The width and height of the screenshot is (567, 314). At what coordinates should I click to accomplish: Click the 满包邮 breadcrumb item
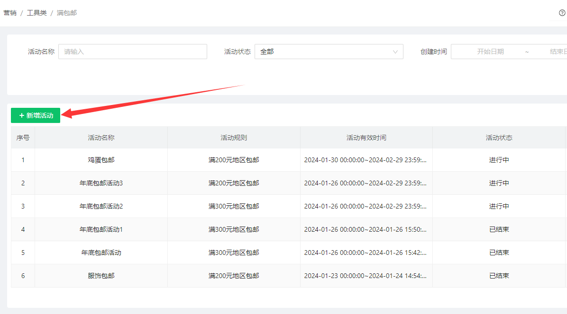click(x=66, y=13)
